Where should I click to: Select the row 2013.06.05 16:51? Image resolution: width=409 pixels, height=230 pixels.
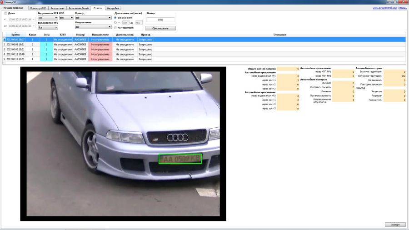pyautogui.click(x=204, y=49)
